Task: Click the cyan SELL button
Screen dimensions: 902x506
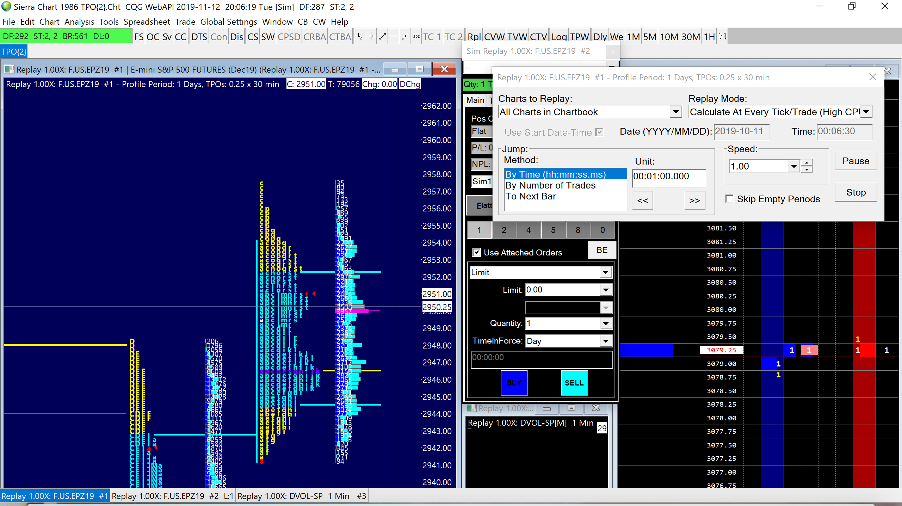Action: [574, 383]
